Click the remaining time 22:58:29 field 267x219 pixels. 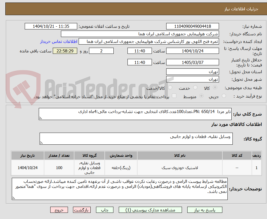(65, 51)
